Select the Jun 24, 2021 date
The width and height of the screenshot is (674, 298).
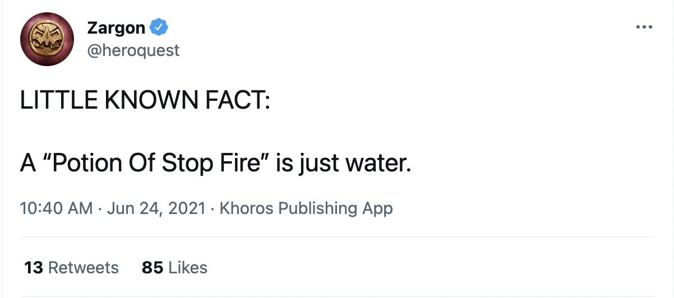(x=156, y=208)
